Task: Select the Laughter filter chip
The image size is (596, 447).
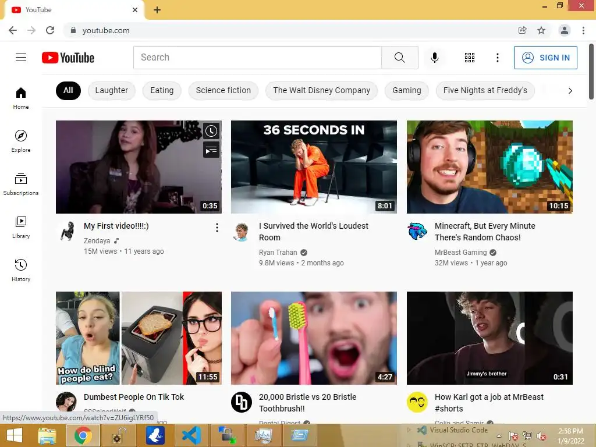Action: 111,90
